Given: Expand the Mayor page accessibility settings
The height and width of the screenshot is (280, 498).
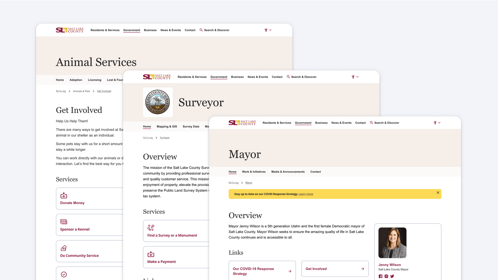Looking at the screenshot, I should pyautogui.click(x=437, y=123).
